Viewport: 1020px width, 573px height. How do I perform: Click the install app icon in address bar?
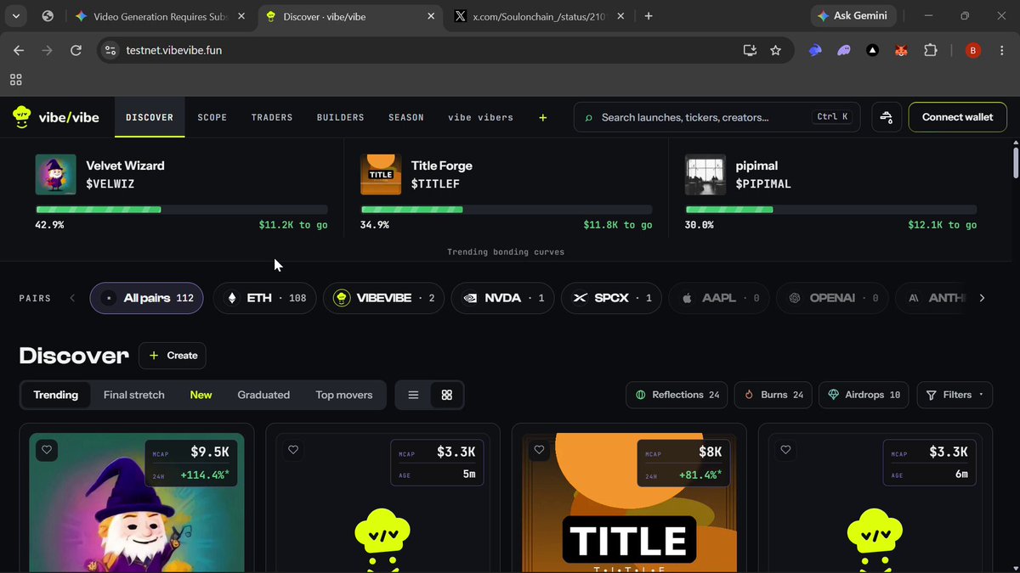(x=750, y=50)
